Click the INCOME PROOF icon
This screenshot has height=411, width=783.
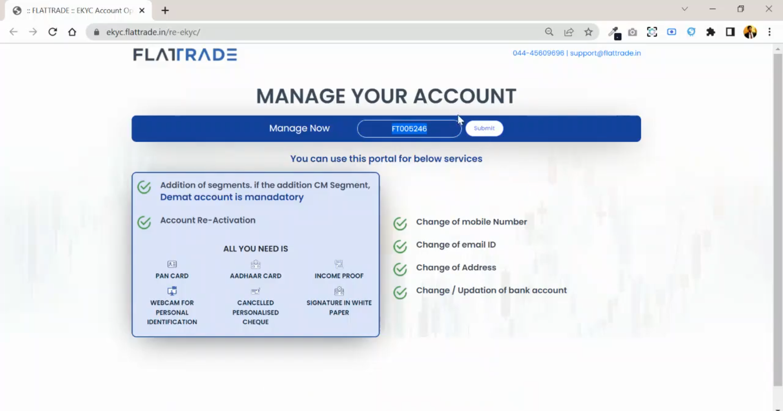(339, 264)
